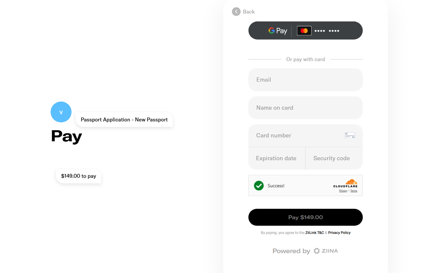Viewport: 438px width, 273px height.
Task: Open the Privacy Policy link
Action: [339, 233]
